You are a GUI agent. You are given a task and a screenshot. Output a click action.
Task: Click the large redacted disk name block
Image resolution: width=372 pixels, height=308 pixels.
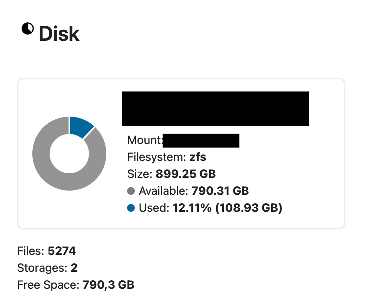coord(215,109)
